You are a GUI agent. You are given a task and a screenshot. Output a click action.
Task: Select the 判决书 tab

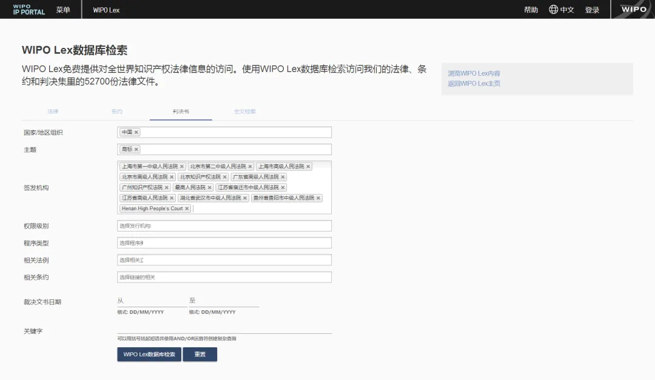[181, 112]
